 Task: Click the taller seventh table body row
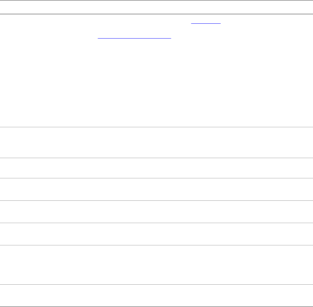[156, 265]
